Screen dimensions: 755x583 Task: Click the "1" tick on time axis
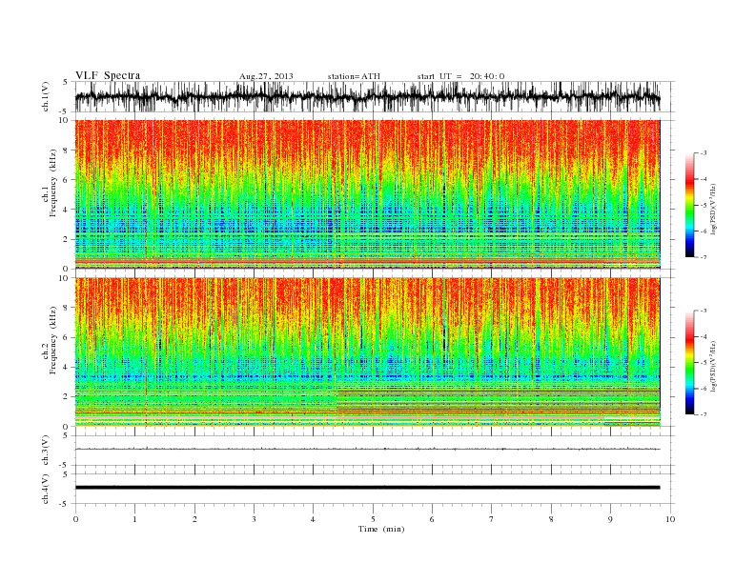tap(134, 519)
